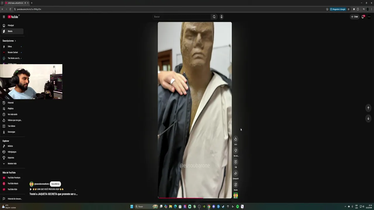Remix this Short
The width and height of the screenshot is (374, 210).
click(x=236, y=185)
